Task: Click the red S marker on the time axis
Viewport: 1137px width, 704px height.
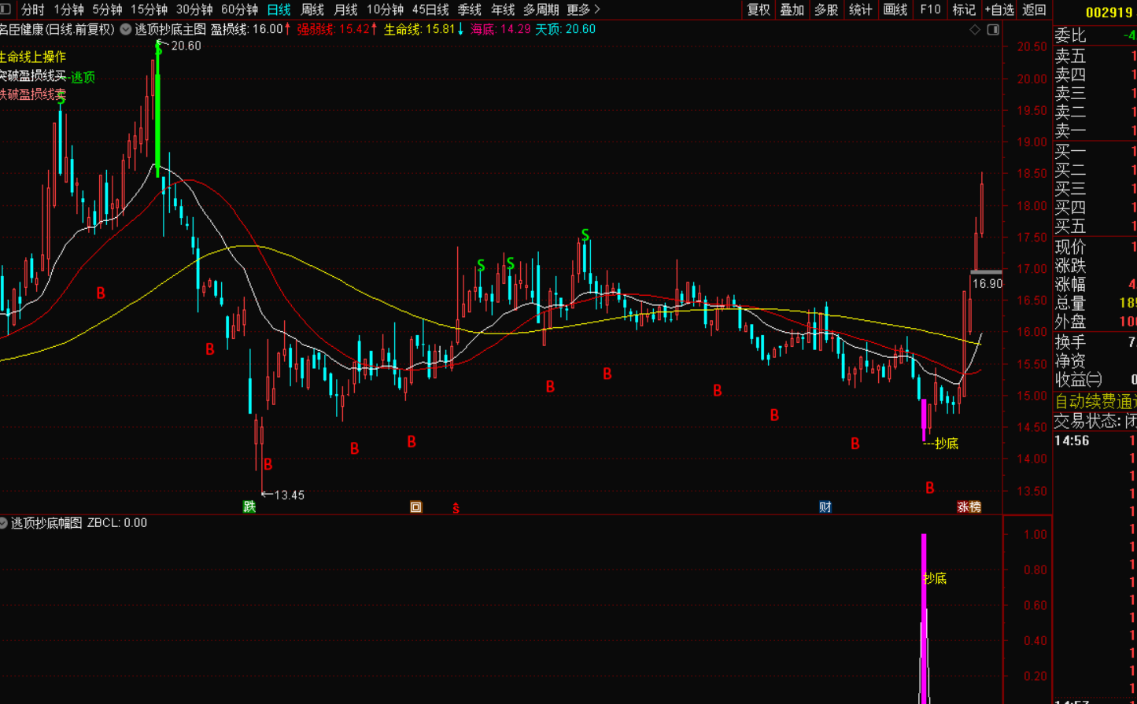Action: [456, 508]
